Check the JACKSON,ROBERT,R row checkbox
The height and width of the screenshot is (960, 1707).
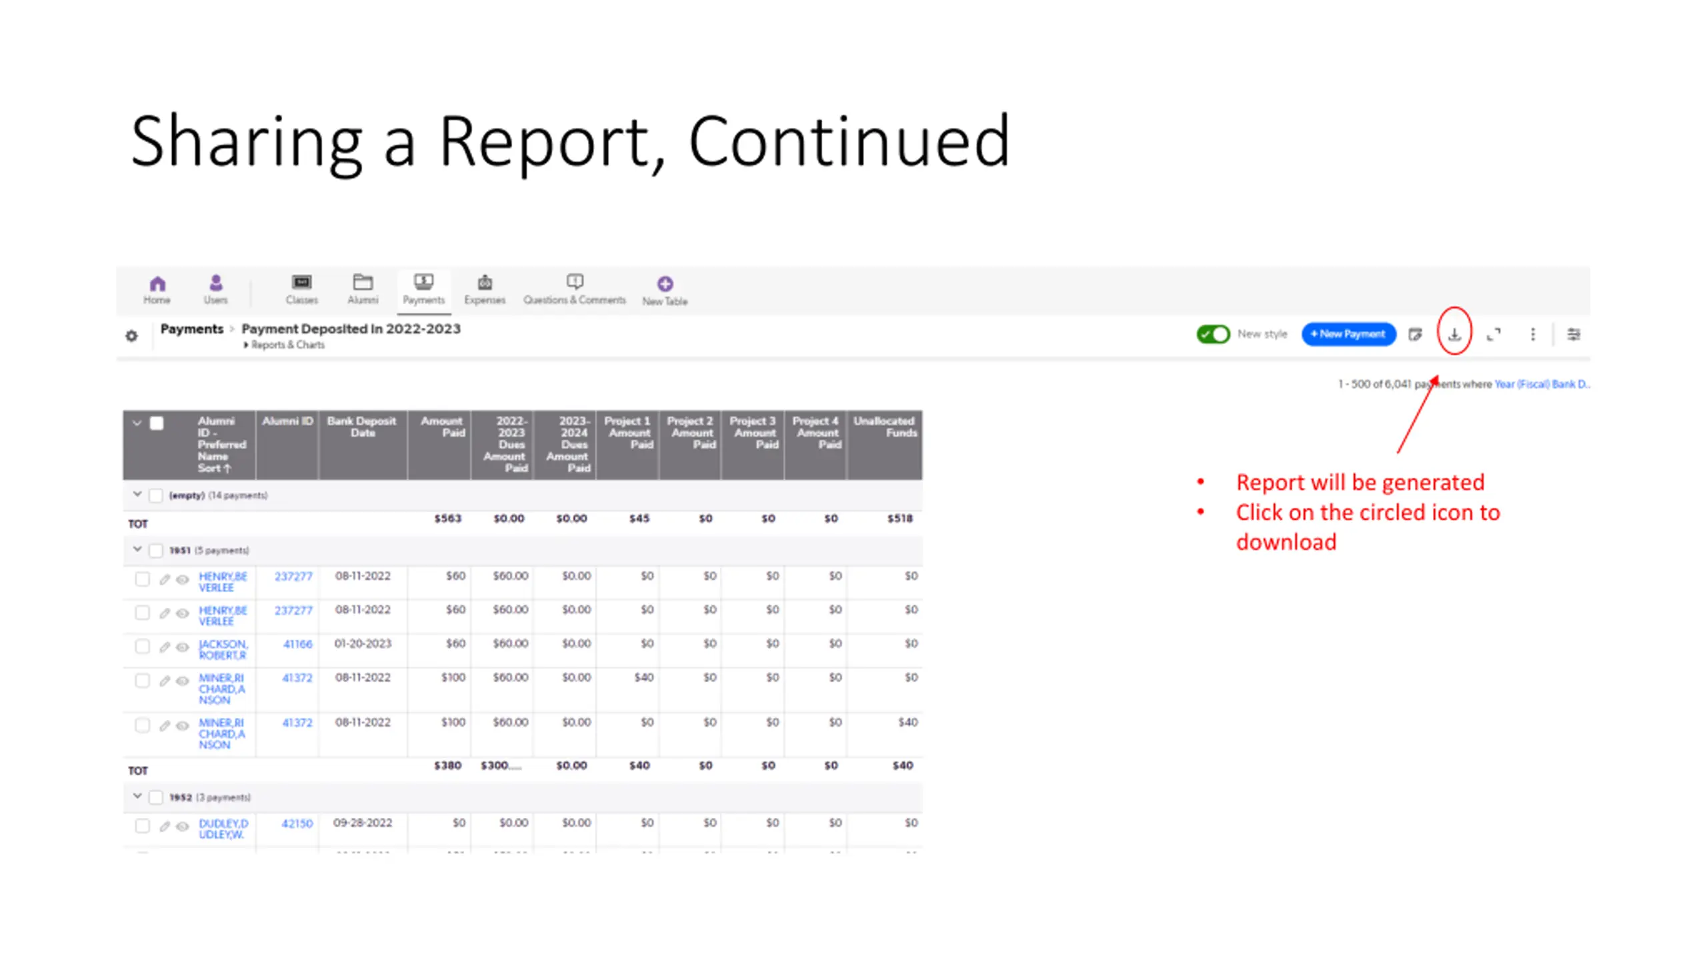click(x=142, y=647)
